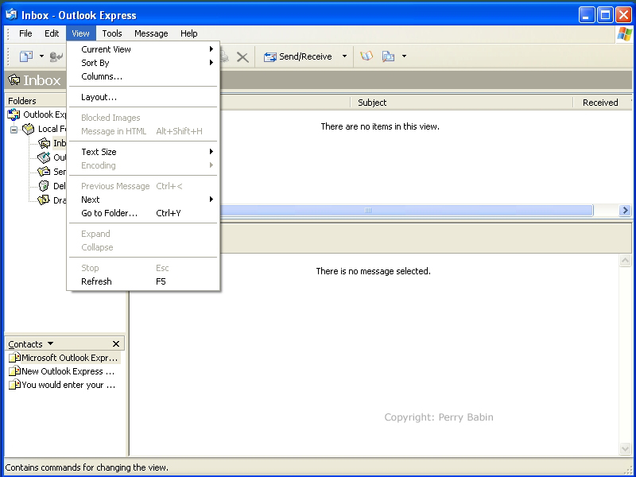Select Go to Folder... menu entry
The width and height of the screenshot is (636, 477).
(109, 213)
